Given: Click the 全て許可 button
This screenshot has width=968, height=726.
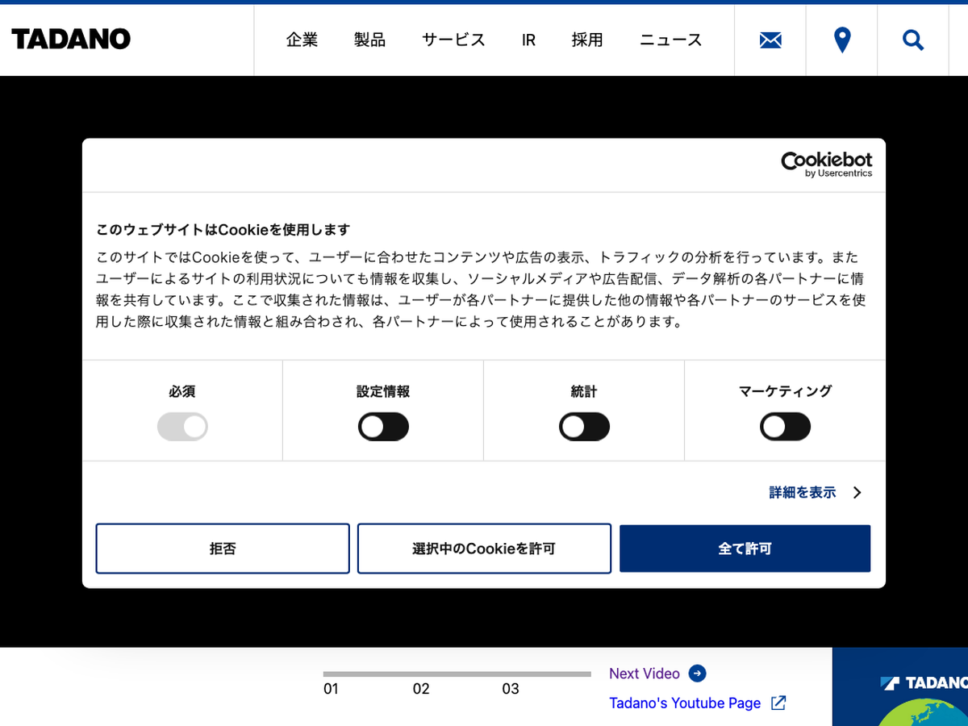Looking at the screenshot, I should (745, 549).
